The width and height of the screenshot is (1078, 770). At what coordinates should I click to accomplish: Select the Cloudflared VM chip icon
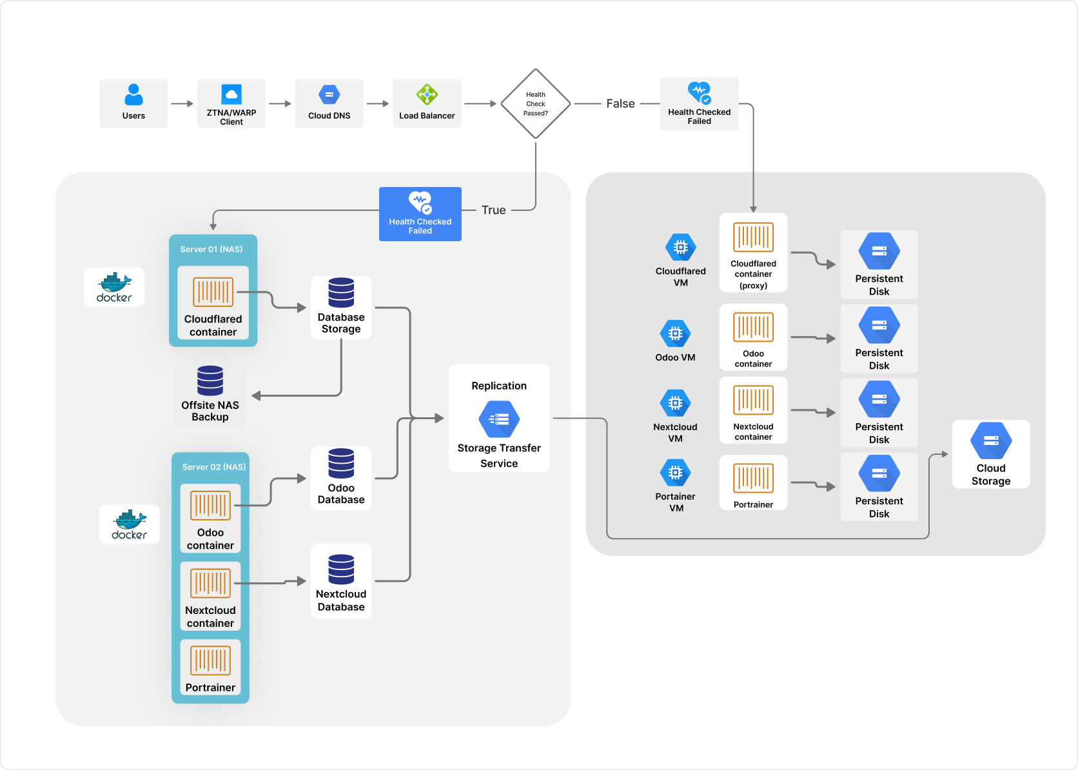pyautogui.click(x=680, y=248)
